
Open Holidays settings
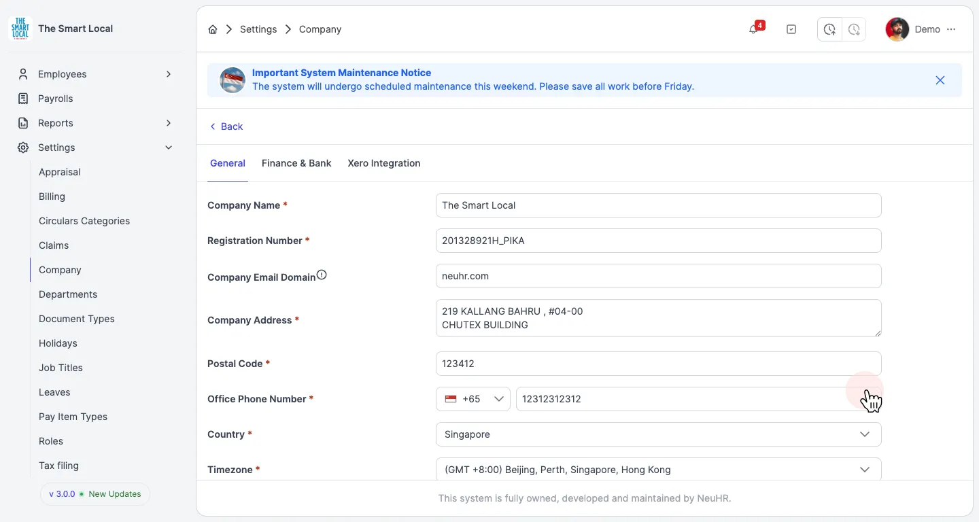click(58, 343)
